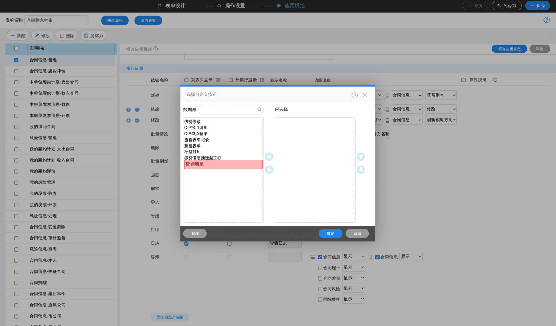The width and height of the screenshot is (556, 326).
Task: Select the 应用绑定 step in the top bar
Action: point(295,6)
